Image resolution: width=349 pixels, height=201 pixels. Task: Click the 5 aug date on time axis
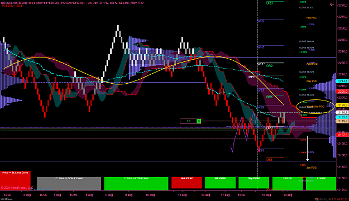89,195
